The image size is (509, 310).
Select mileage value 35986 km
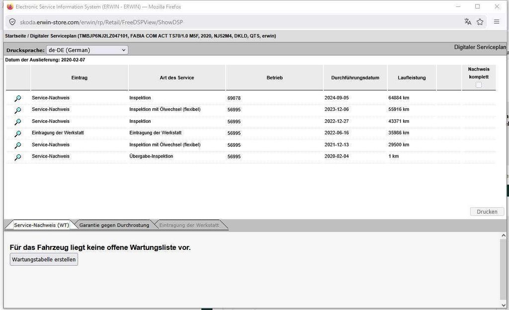(399, 133)
